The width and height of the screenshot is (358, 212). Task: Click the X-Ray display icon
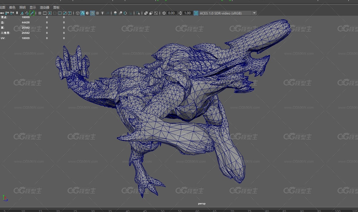pyautogui.click(x=146, y=13)
